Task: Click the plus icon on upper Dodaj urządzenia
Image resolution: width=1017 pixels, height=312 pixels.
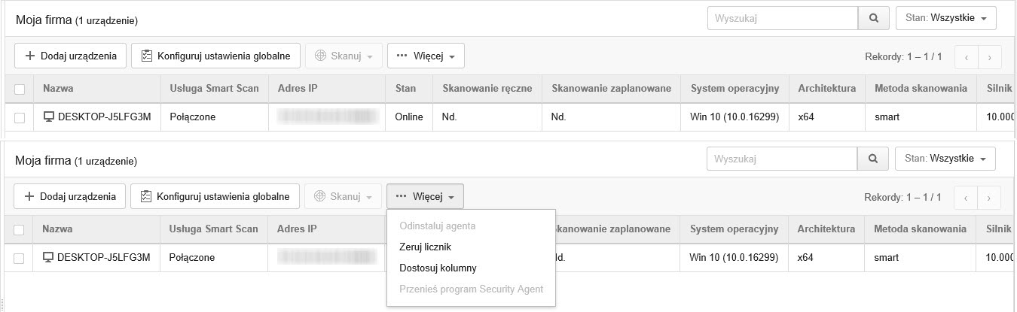Action: 30,56
